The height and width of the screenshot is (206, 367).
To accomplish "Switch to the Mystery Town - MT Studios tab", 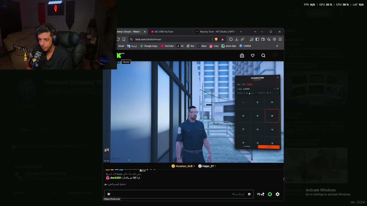I will tap(215, 31).
